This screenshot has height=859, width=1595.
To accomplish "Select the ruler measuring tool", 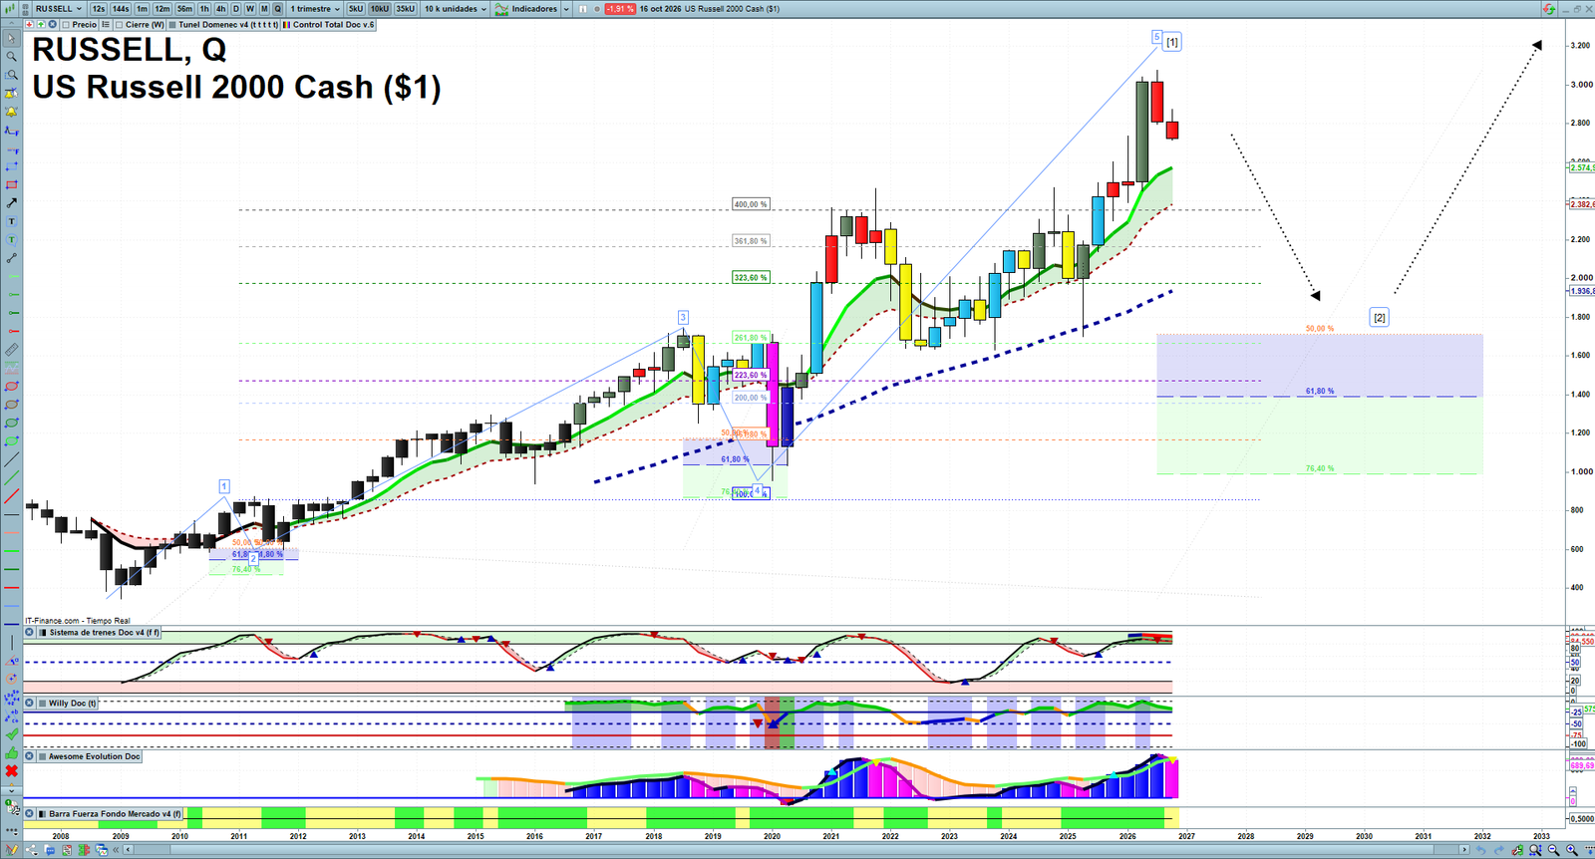I will [x=11, y=350].
